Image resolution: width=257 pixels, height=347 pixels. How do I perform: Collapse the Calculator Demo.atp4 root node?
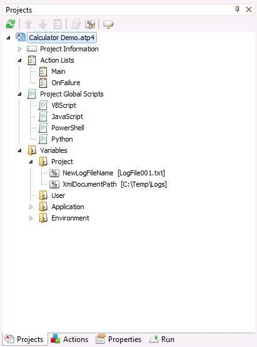tap(8, 38)
